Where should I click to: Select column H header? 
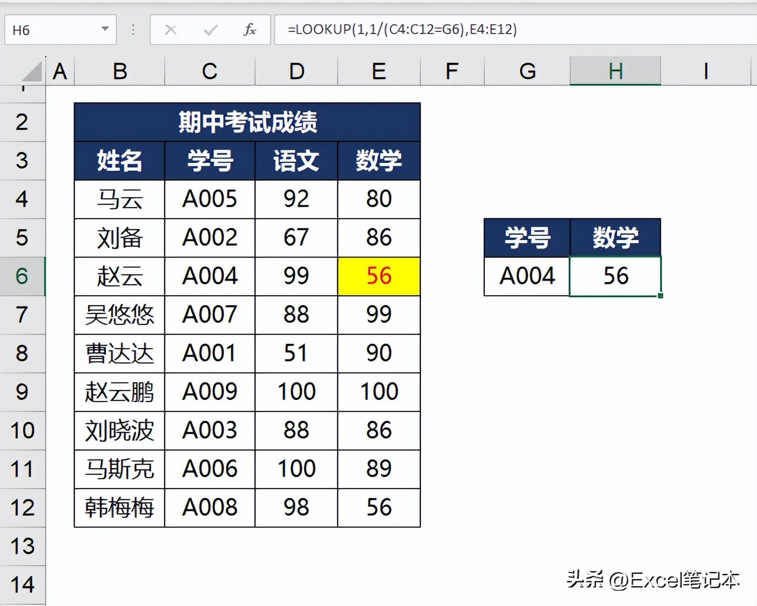click(615, 72)
